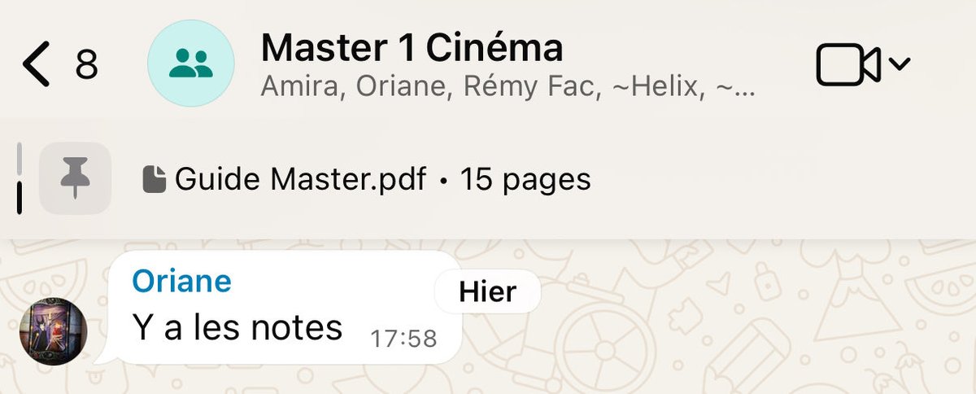The width and height of the screenshot is (976, 394).
Task: Open Master 1 Cinéma group info
Action: point(412,48)
